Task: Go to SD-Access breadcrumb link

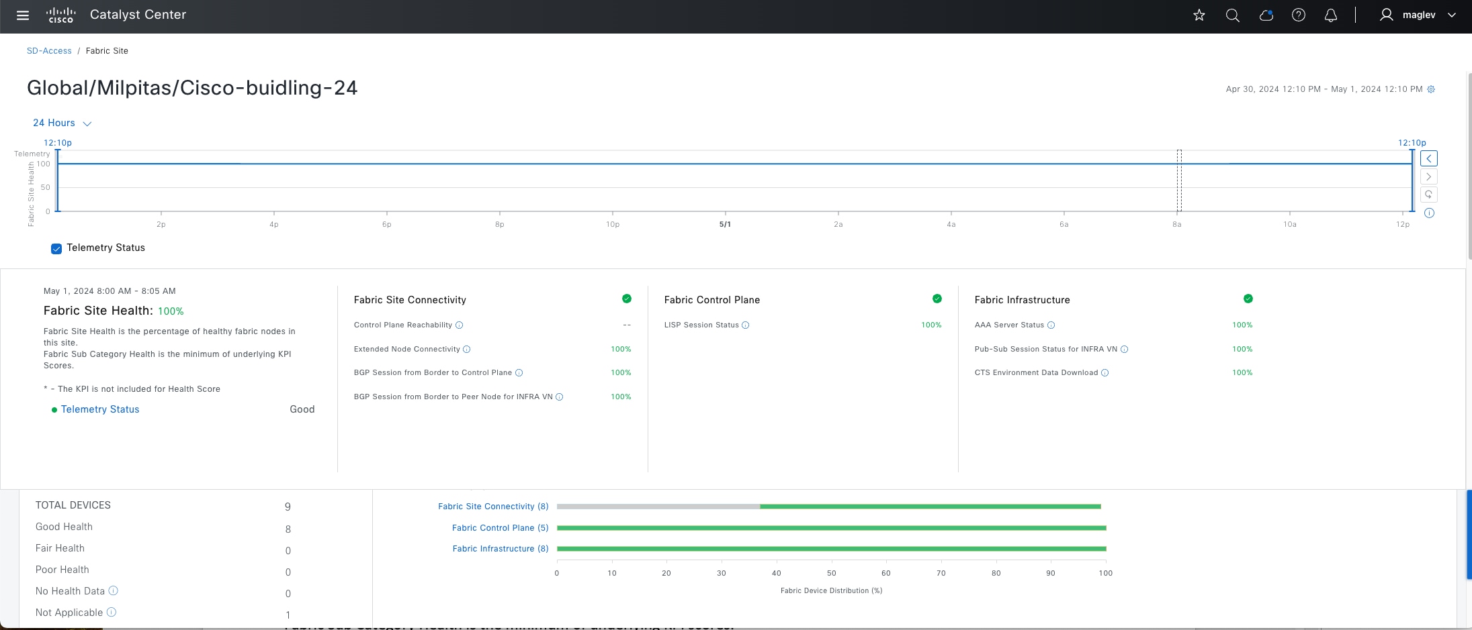Action: [49, 51]
